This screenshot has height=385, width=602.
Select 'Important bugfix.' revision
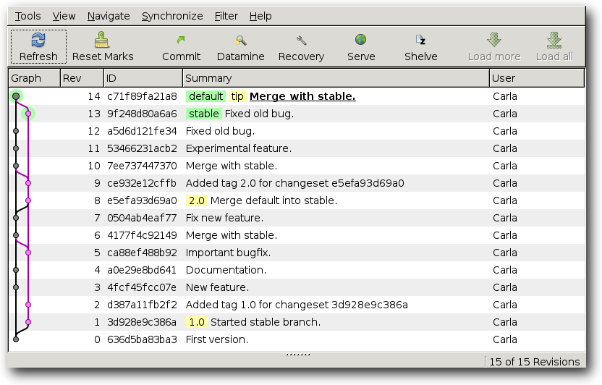[x=228, y=253]
